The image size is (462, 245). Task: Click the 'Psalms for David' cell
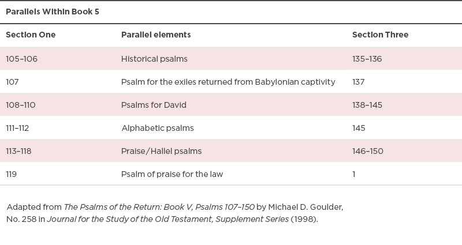(154, 105)
